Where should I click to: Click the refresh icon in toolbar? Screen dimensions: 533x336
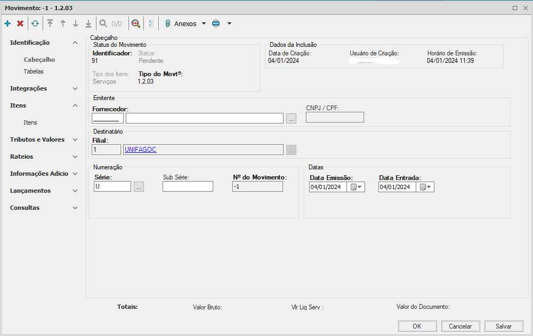coord(35,23)
